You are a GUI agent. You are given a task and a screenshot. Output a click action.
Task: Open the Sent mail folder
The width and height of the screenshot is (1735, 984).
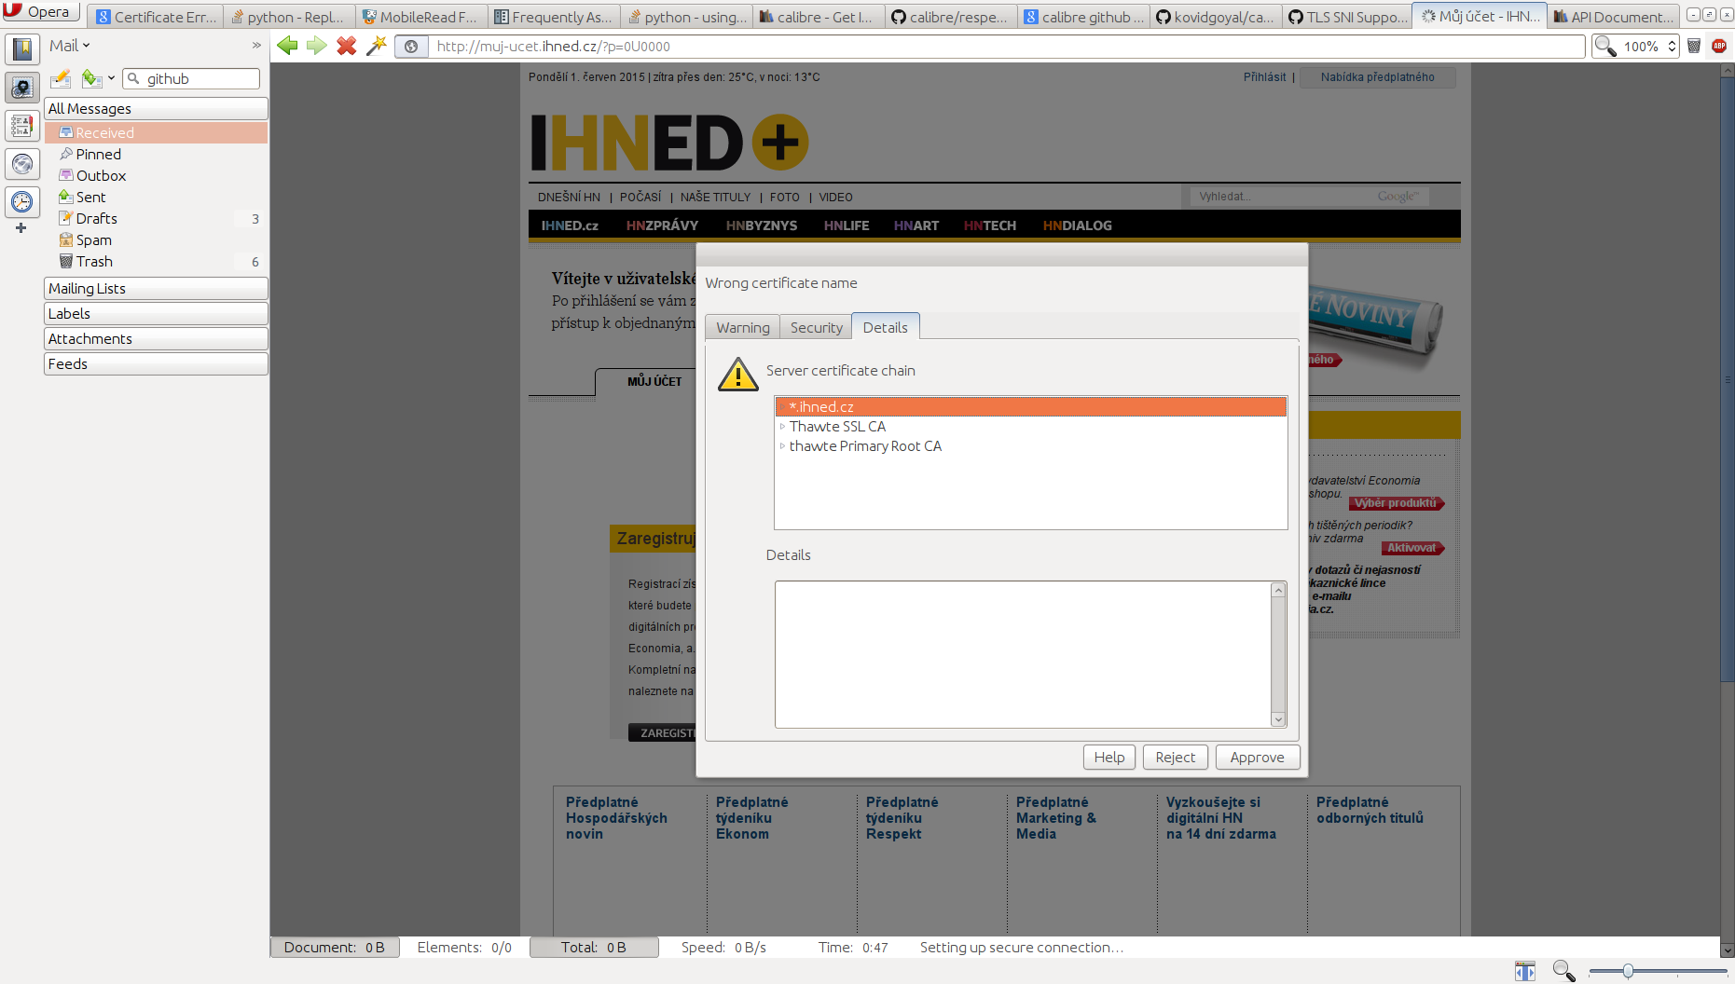pos(156,198)
